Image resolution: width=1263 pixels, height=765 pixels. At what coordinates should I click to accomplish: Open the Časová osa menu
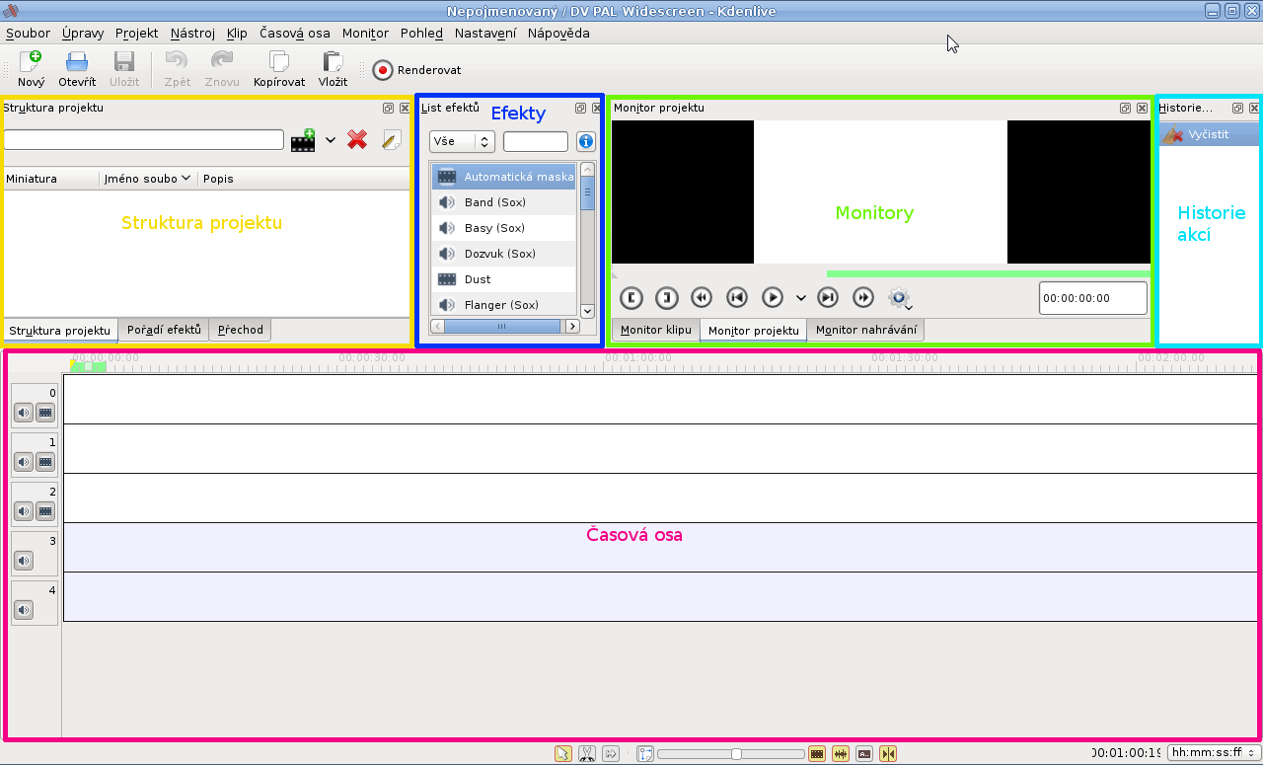pyautogui.click(x=294, y=33)
